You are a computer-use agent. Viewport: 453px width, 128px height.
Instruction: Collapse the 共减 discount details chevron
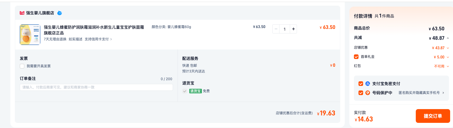pos(448,38)
